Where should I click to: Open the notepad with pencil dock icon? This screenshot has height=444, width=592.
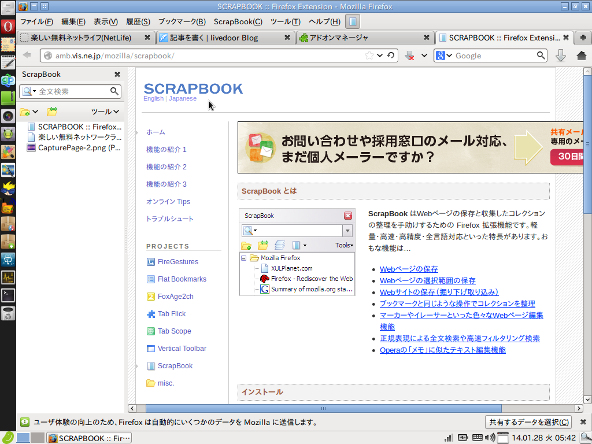[x=8, y=62]
